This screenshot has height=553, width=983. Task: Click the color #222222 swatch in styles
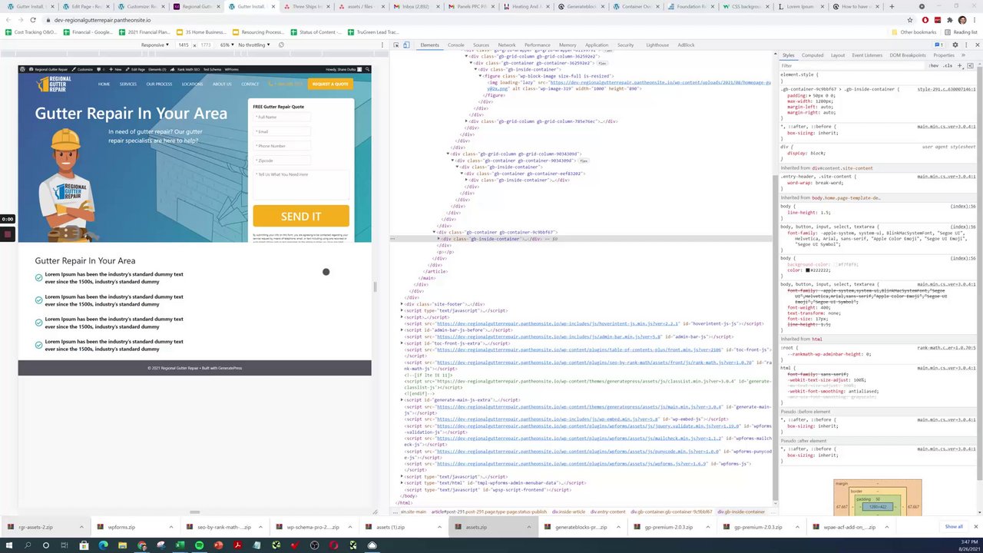(x=809, y=270)
